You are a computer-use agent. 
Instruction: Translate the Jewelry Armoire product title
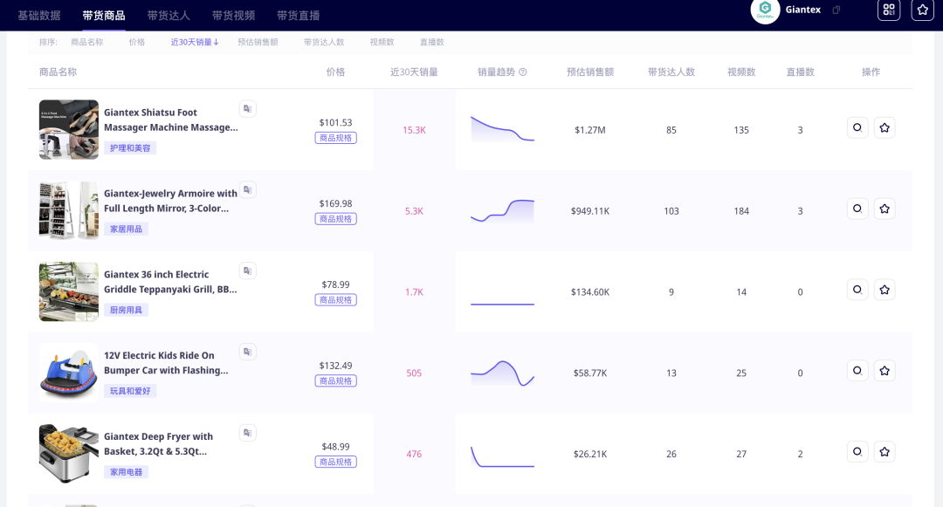[x=248, y=189]
